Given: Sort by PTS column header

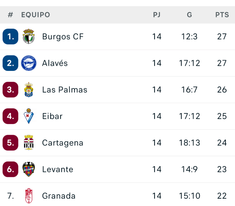Looking at the screenshot, I should pyautogui.click(x=222, y=15).
